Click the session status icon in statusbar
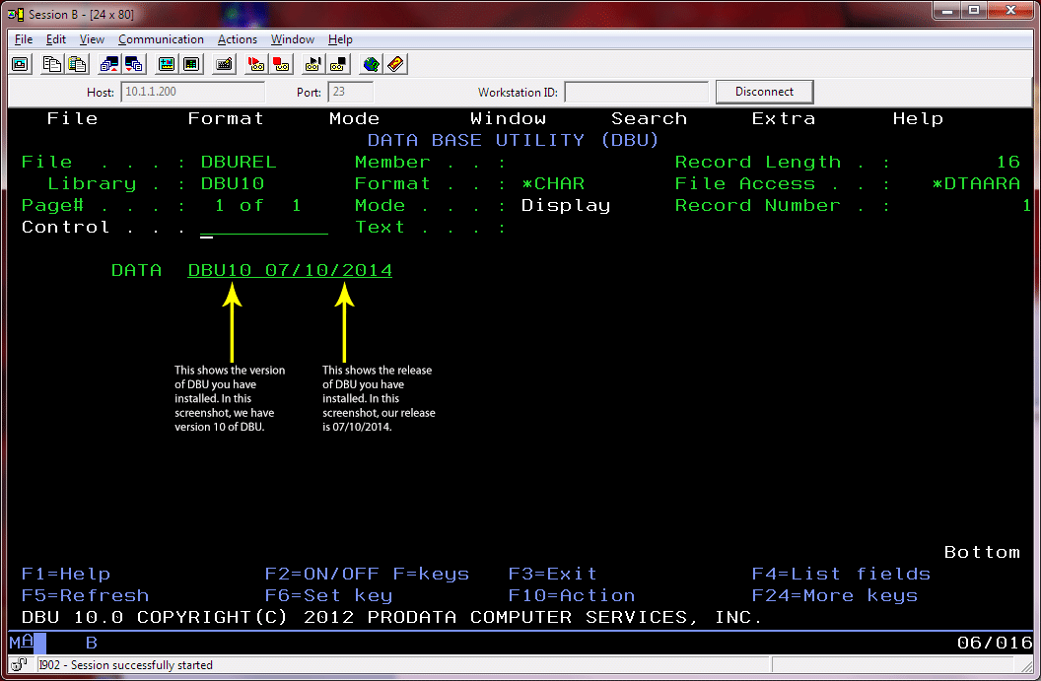 (x=17, y=665)
